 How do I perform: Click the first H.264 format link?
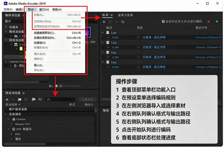click(x=115, y=38)
